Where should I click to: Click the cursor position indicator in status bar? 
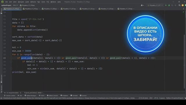[143, 98]
